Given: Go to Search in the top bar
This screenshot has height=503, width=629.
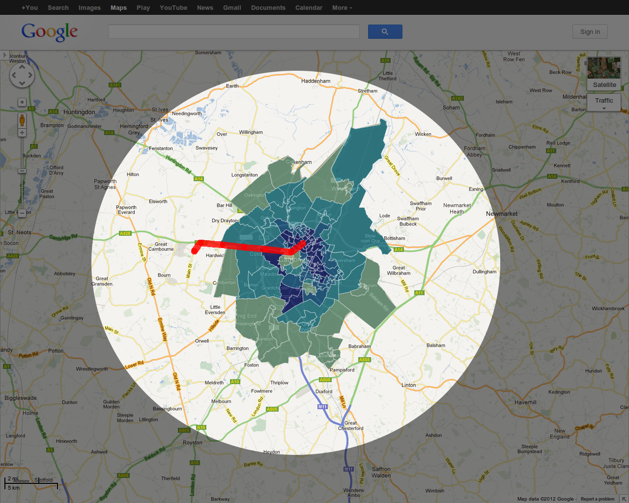Looking at the screenshot, I should 58,8.
